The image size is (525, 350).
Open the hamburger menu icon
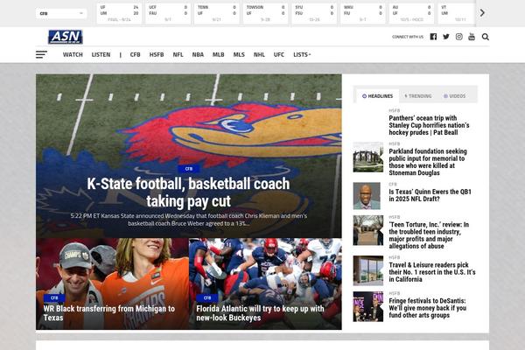(41, 54)
